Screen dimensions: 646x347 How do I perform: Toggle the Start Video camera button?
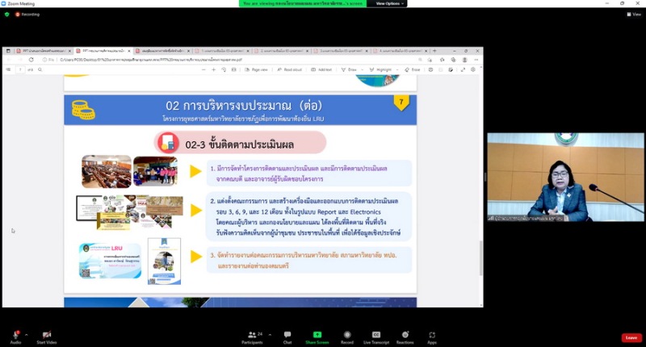tap(46, 335)
